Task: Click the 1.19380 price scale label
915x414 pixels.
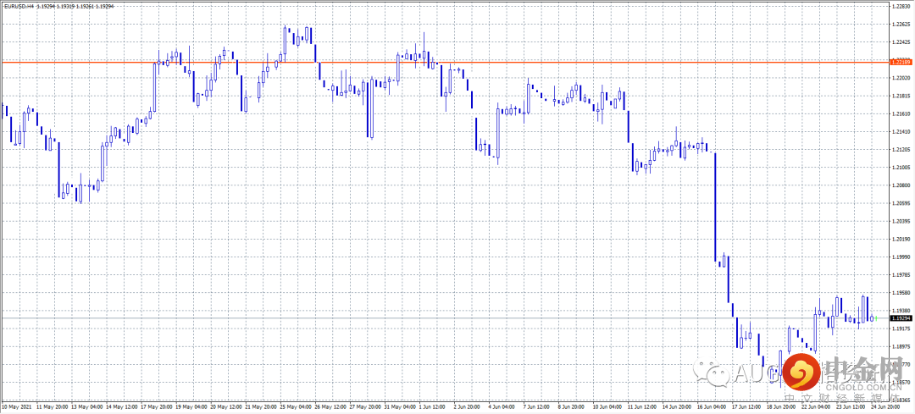Action: click(901, 311)
